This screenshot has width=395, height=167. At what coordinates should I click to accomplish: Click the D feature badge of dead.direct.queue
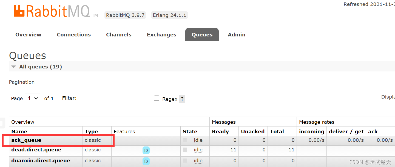[146, 150]
